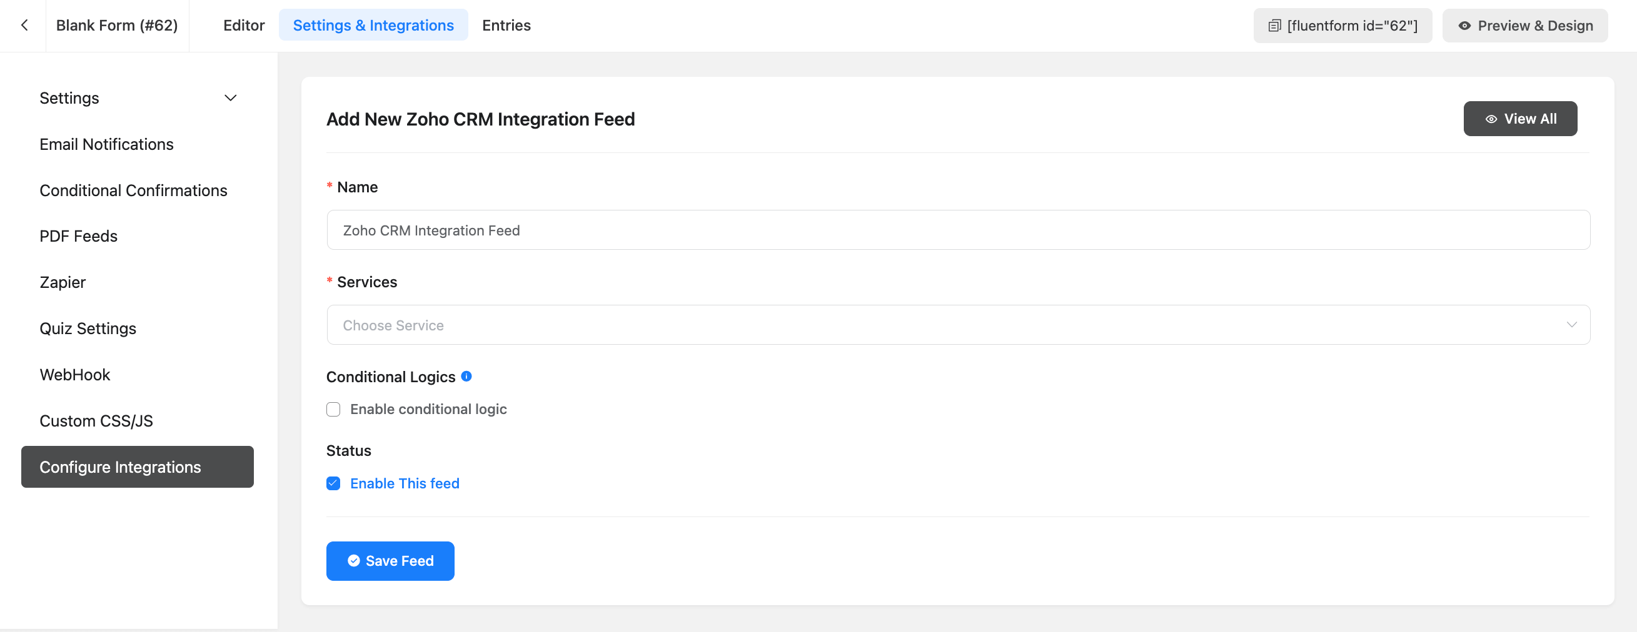Enable conditional logic checkbox
Viewport: 1637px width, 632px height.
click(334, 409)
